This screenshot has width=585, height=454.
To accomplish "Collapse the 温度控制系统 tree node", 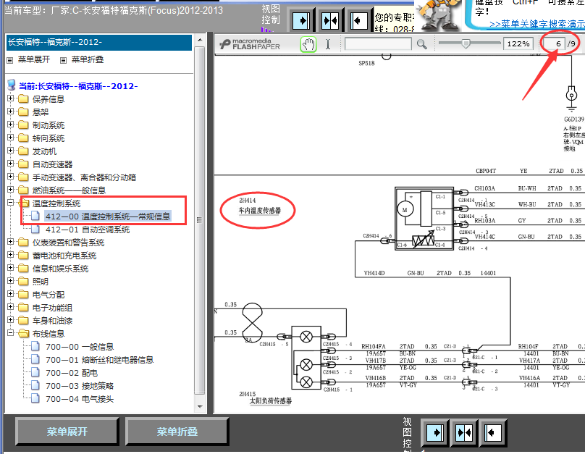I will tap(10, 203).
